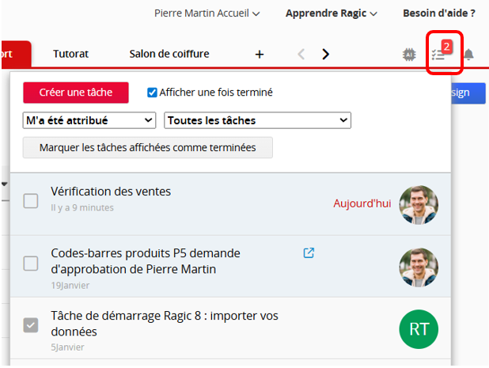The width and height of the screenshot is (489, 368).
Task: Click the green RT avatar
Action: click(418, 328)
